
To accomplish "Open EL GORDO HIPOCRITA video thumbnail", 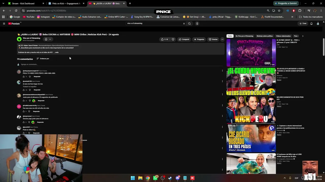I will [251, 81].
